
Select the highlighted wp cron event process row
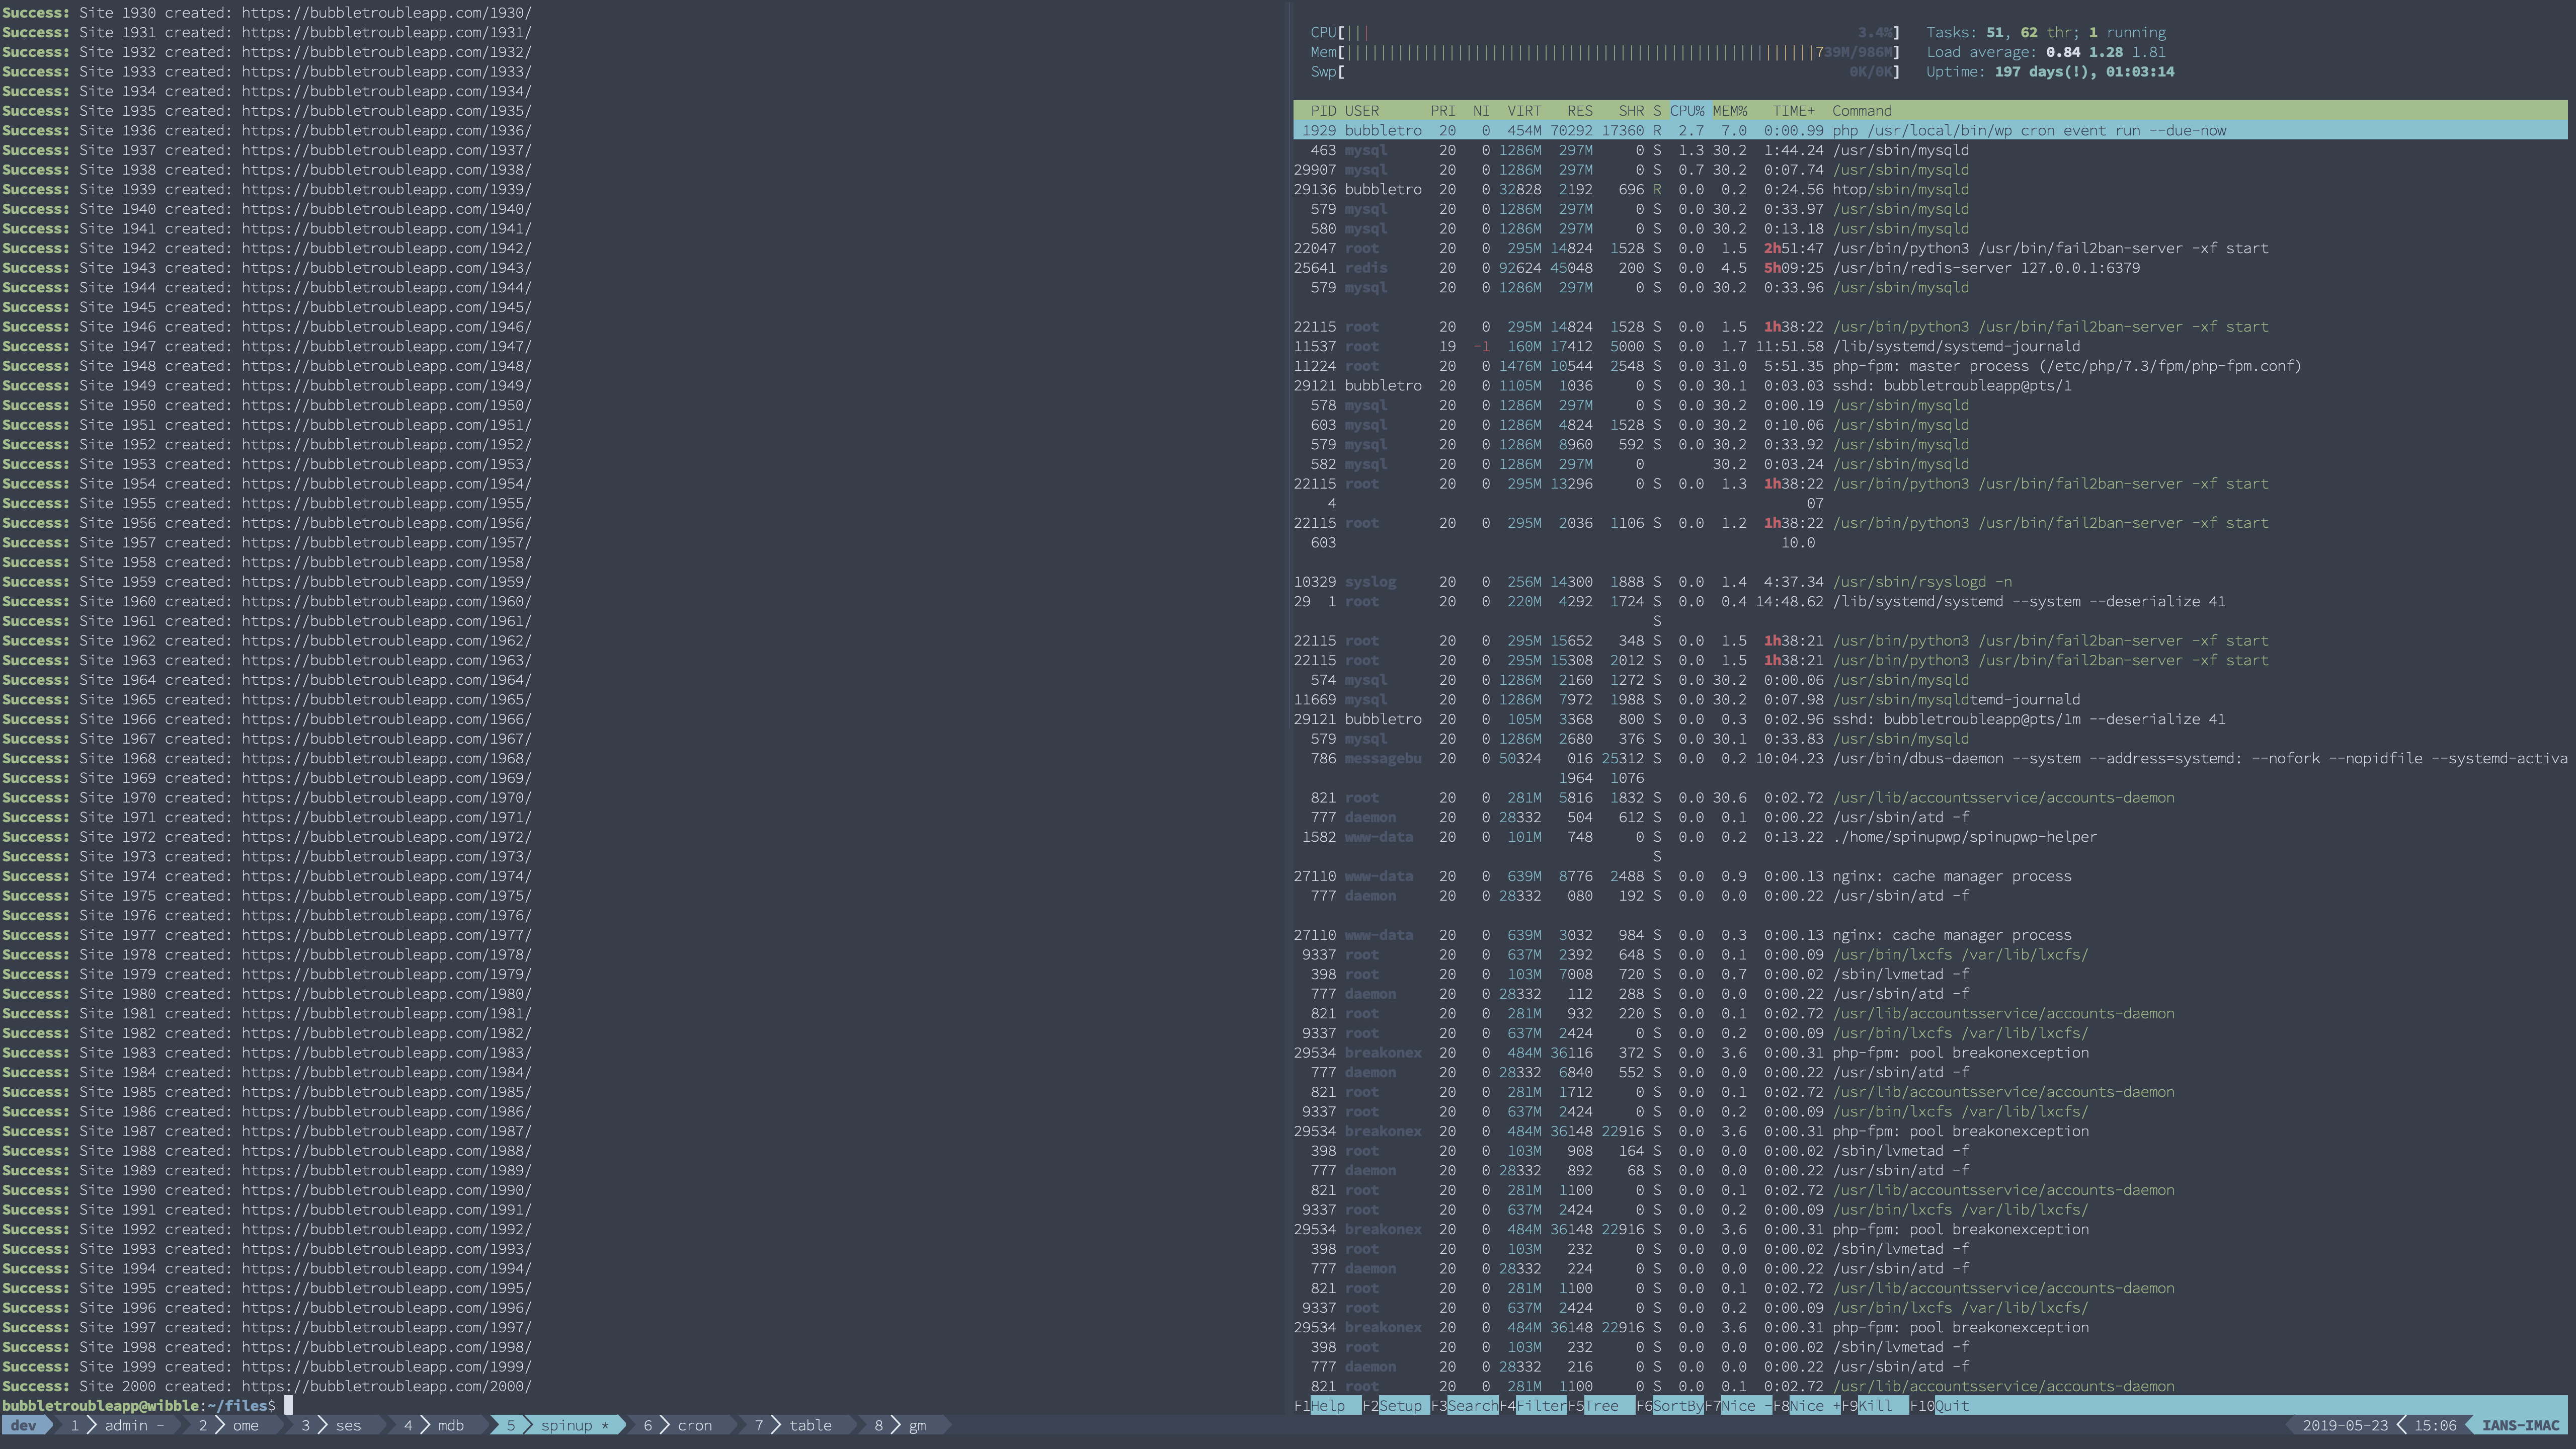tap(1930, 130)
